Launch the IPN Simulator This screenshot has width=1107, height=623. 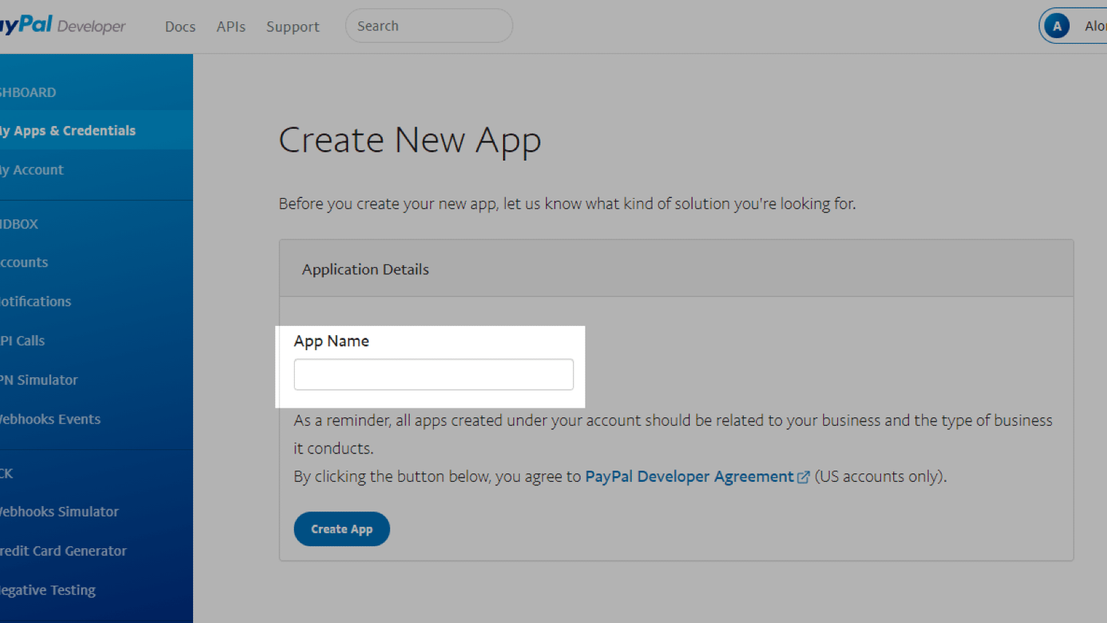[39, 380]
